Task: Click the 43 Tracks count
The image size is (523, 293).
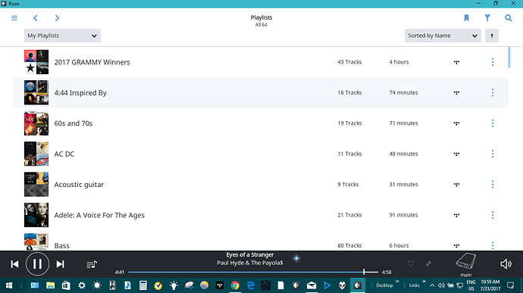Action: click(349, 62)
